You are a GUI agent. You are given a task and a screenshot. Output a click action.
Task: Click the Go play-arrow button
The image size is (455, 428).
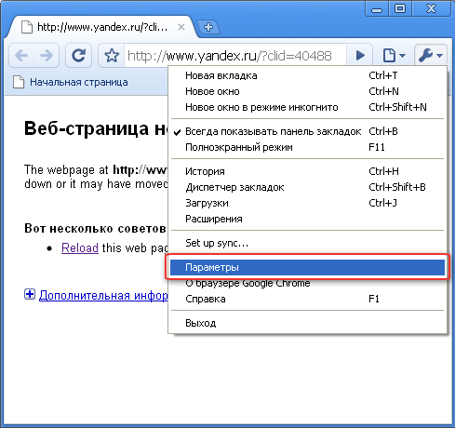tap(360, 56)
